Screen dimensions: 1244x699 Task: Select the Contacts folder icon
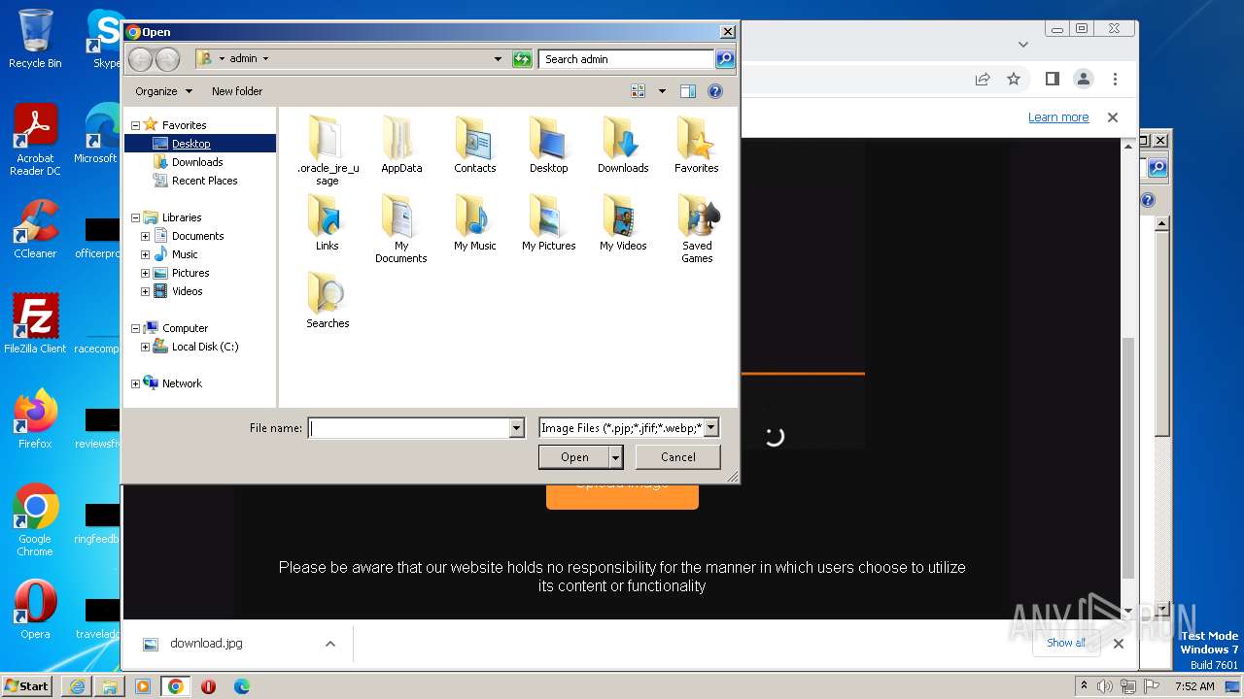[475, 146]
